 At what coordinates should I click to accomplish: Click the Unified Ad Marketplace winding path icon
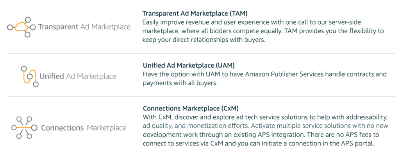pos(30,76)
